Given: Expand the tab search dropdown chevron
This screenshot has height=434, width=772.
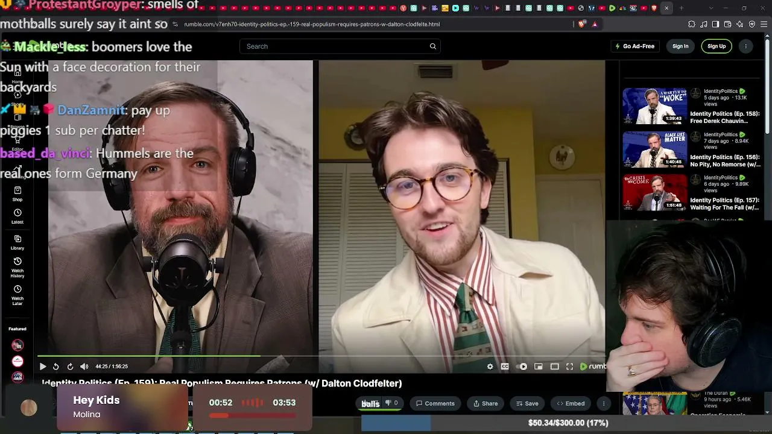Looking at the screenshot, I should coord(711,8).
